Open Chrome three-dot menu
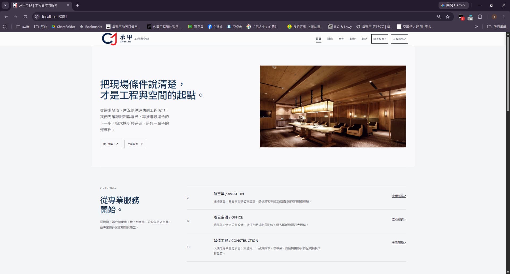Screen dimensions: 510x274 click(x=504, y=16)
